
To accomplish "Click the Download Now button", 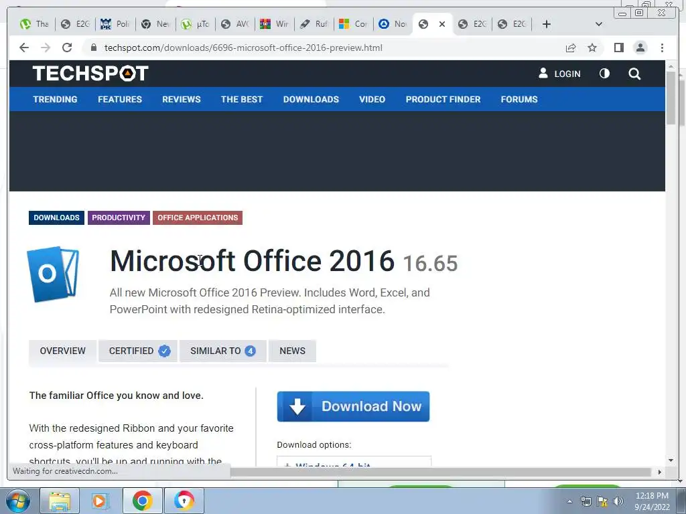I will click(353, 406).
